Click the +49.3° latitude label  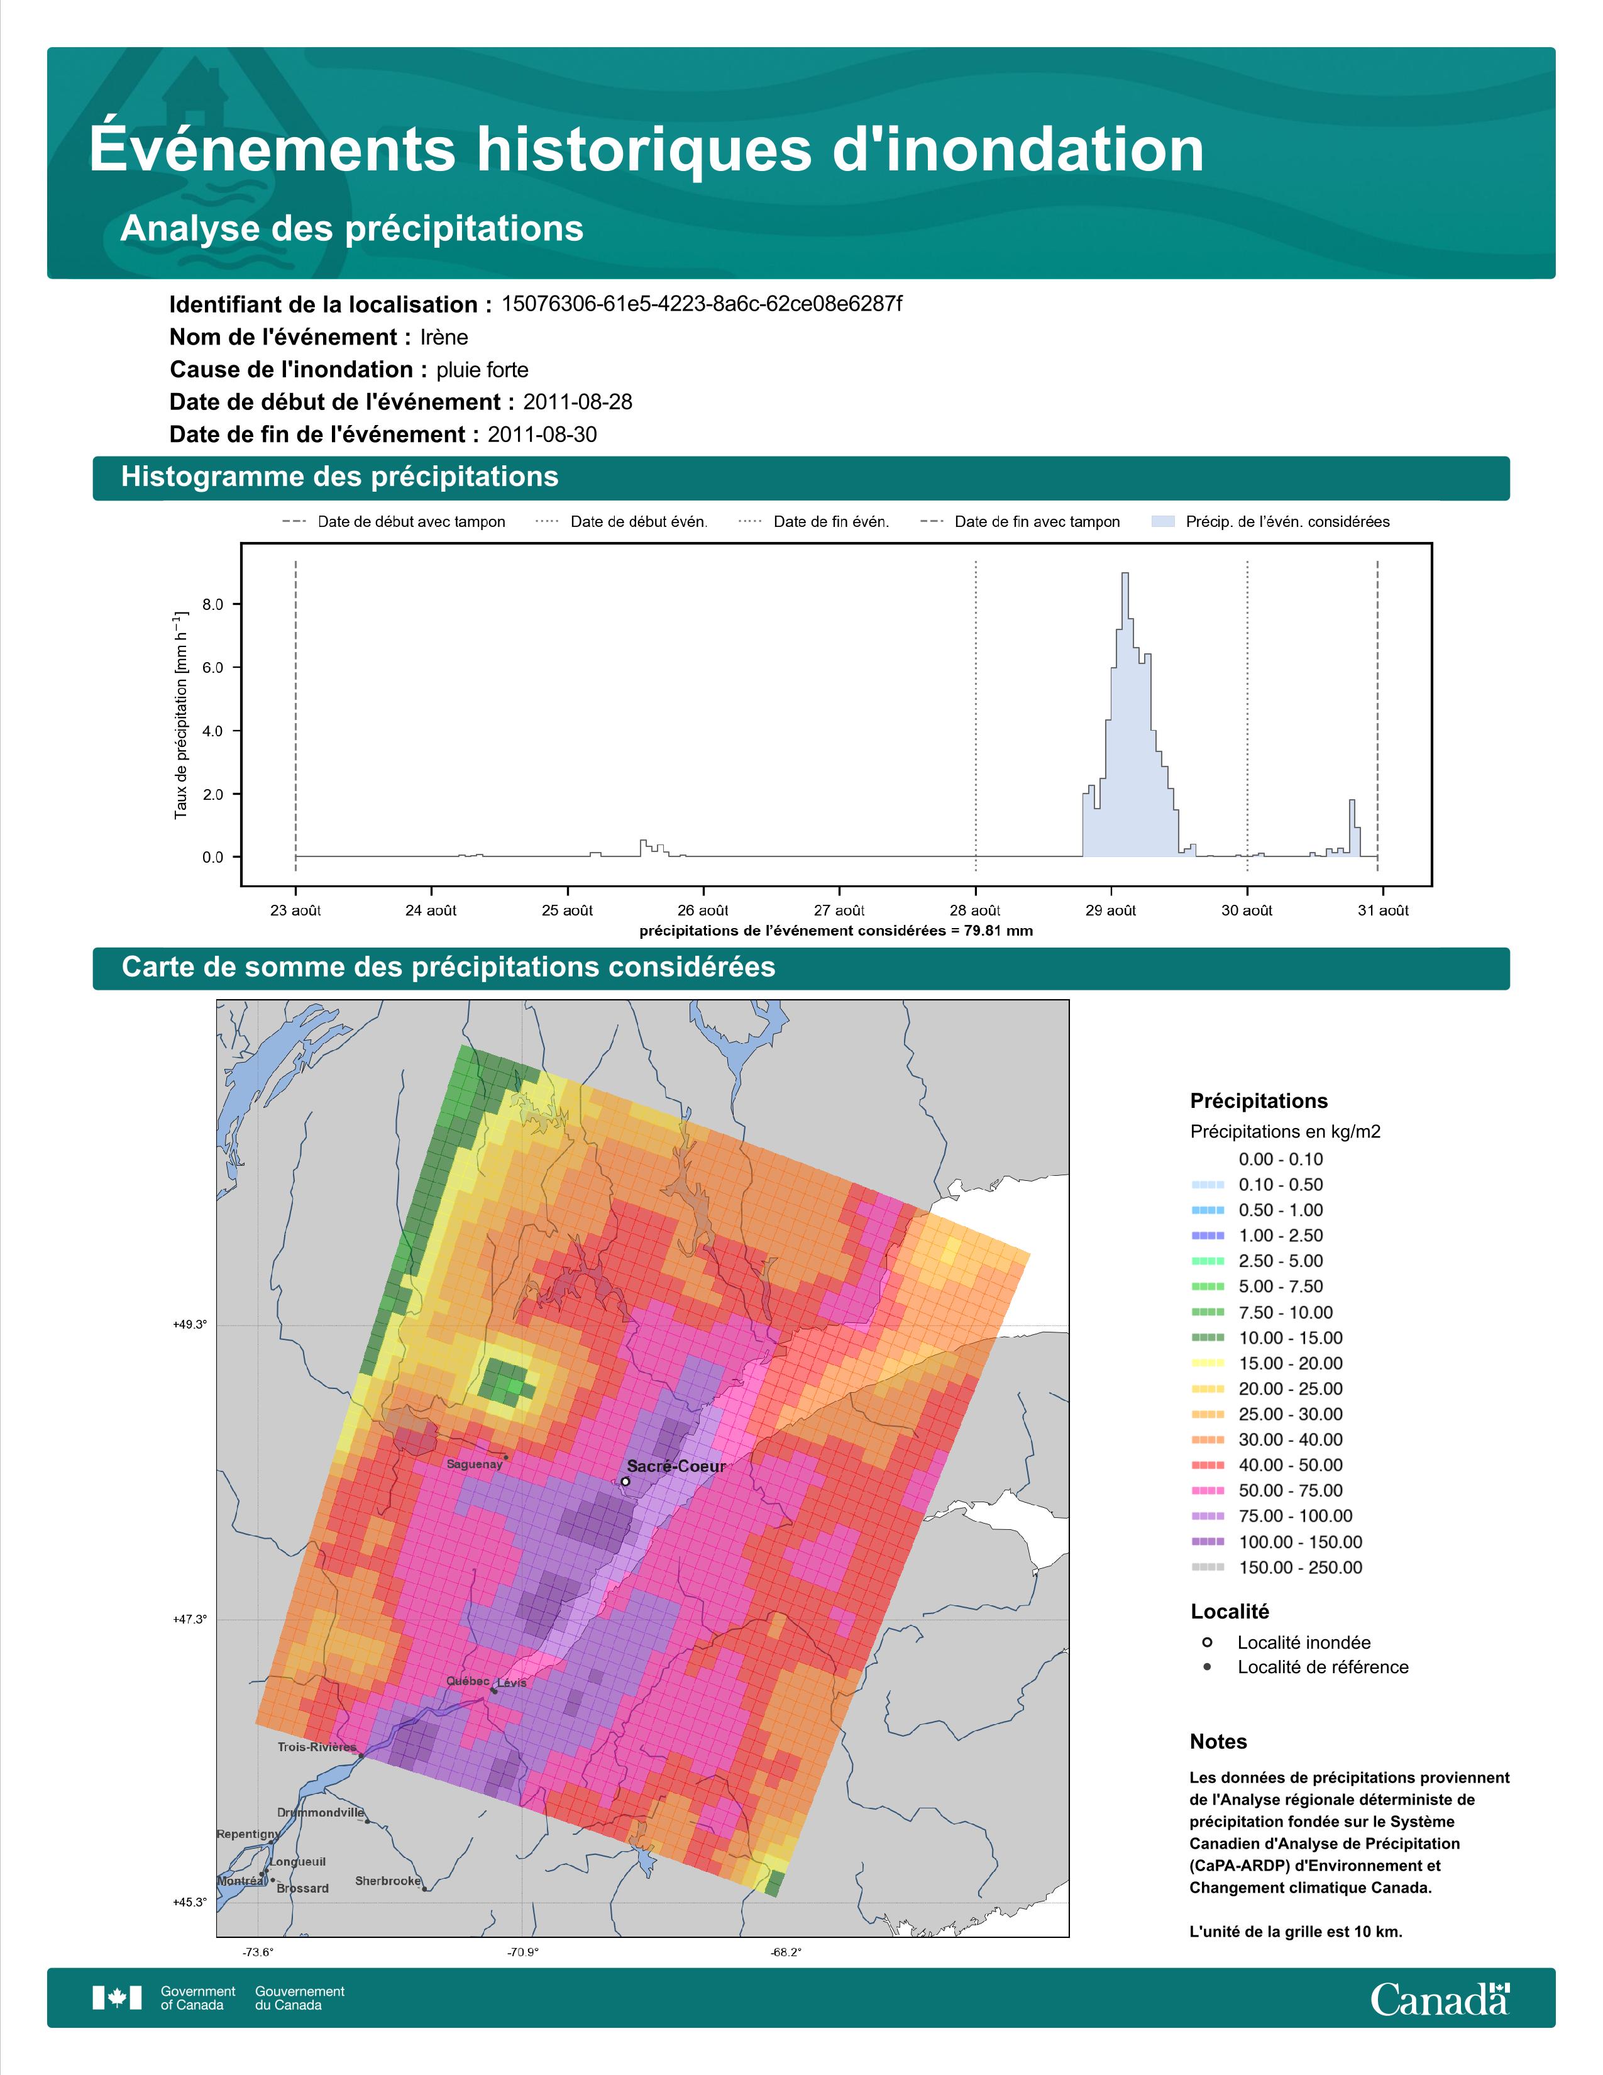tap(190, 1324)
